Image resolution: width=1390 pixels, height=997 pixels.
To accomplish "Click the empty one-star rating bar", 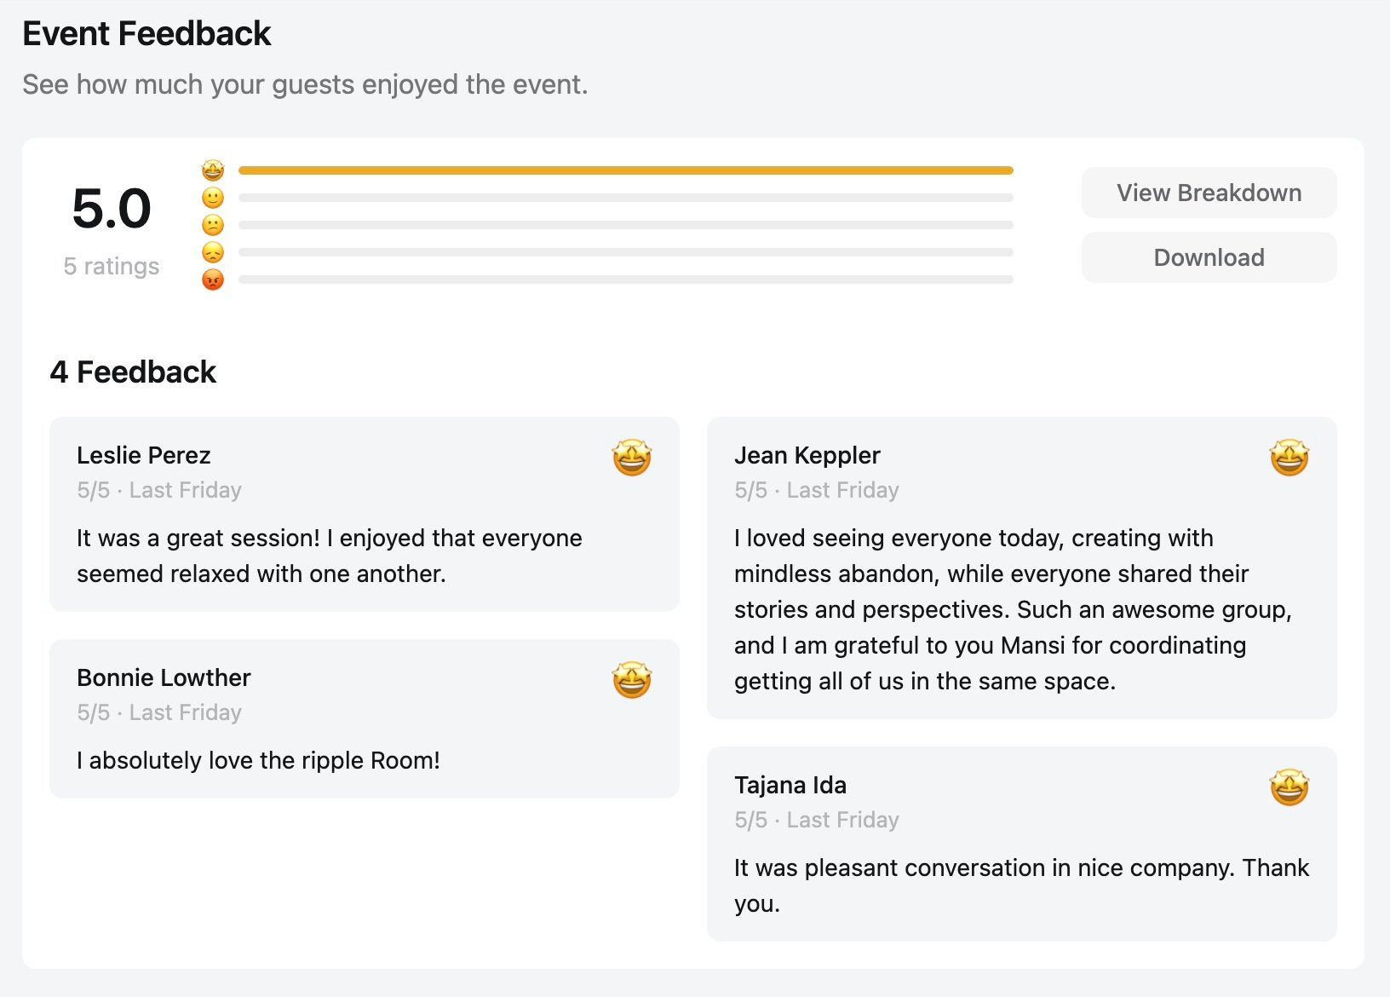I will coord(625,280).
